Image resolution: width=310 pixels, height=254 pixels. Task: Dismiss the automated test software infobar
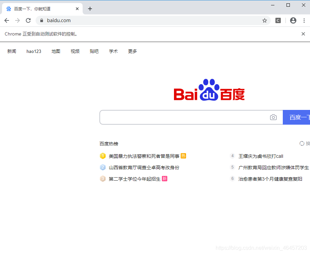coord(303,34)
